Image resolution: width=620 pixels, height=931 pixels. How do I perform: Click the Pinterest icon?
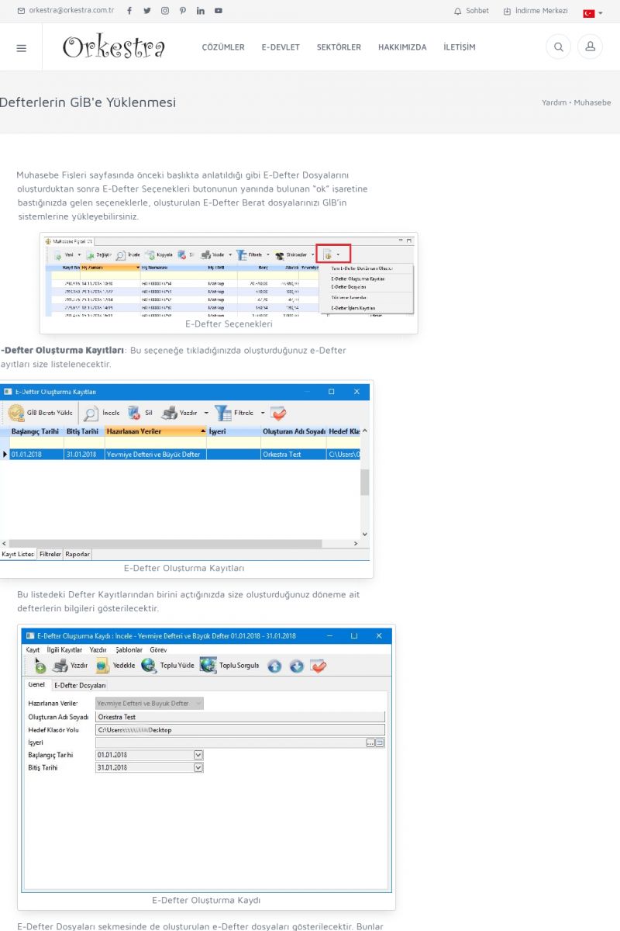pos(183,11)
